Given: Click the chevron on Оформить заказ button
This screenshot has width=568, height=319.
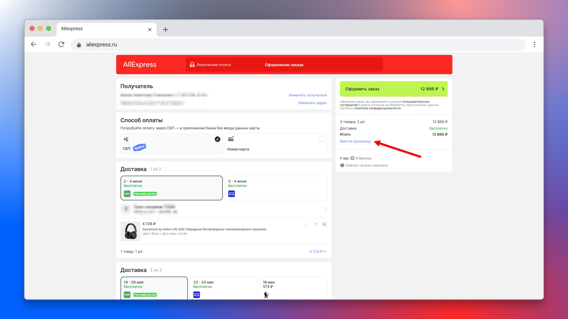Looking at the screenshot, I should pos(443,89).
